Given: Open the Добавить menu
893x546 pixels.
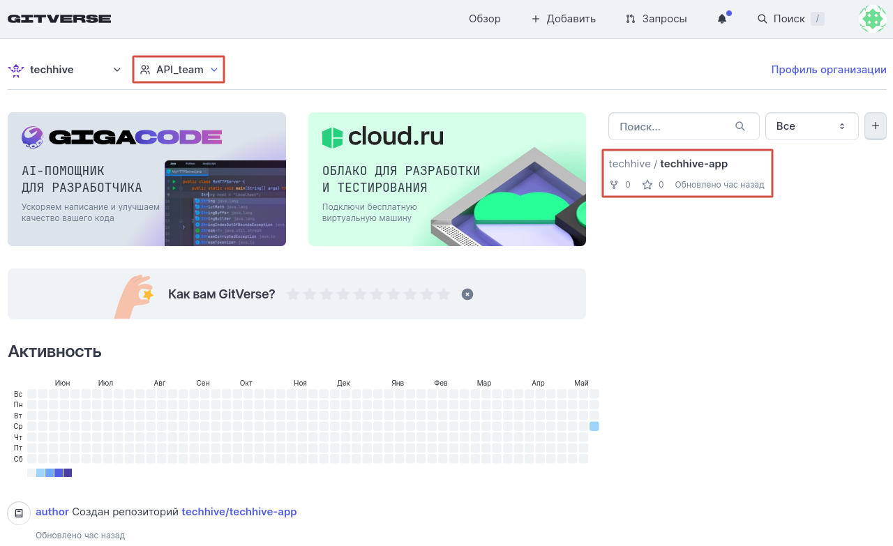Looking at the screenshot, I should tap(564, 19).
